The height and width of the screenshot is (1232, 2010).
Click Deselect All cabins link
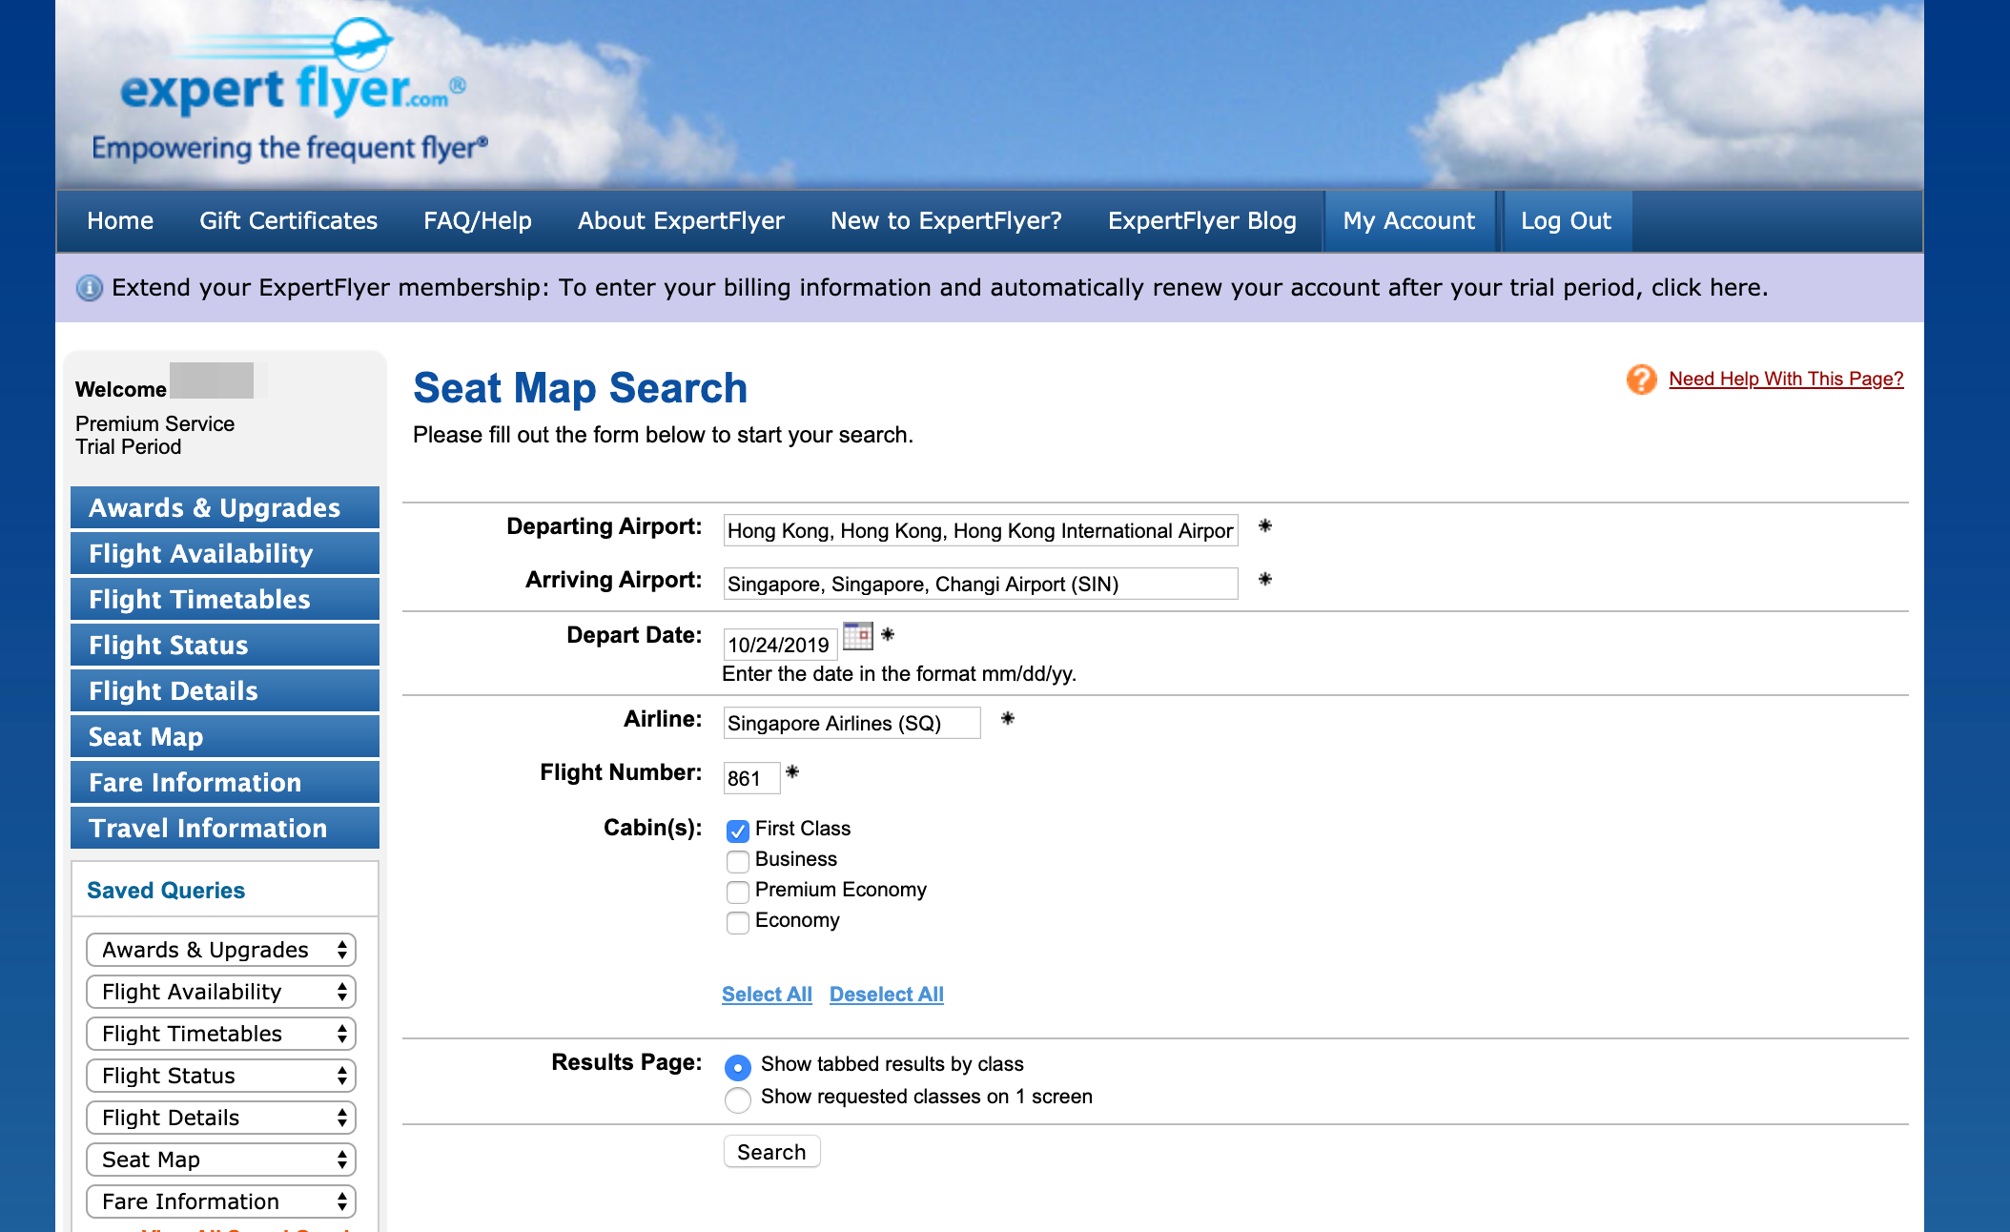[x=887, y=995]
